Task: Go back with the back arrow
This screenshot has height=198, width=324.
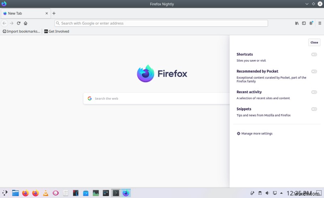Action: coord(4,23)
